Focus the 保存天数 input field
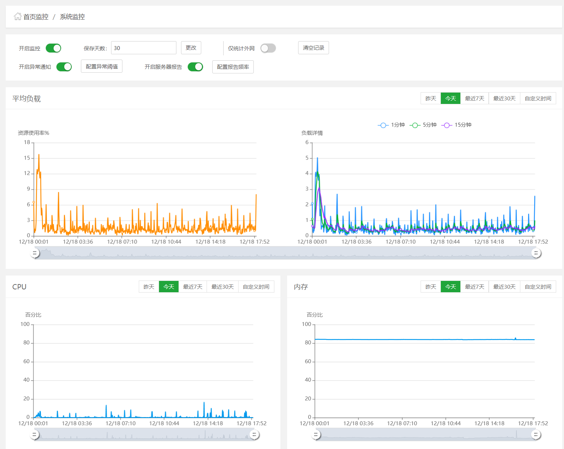 pos(143,48)
